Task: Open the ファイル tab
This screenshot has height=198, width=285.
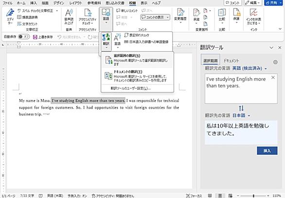Action: (x=8, y=3)
